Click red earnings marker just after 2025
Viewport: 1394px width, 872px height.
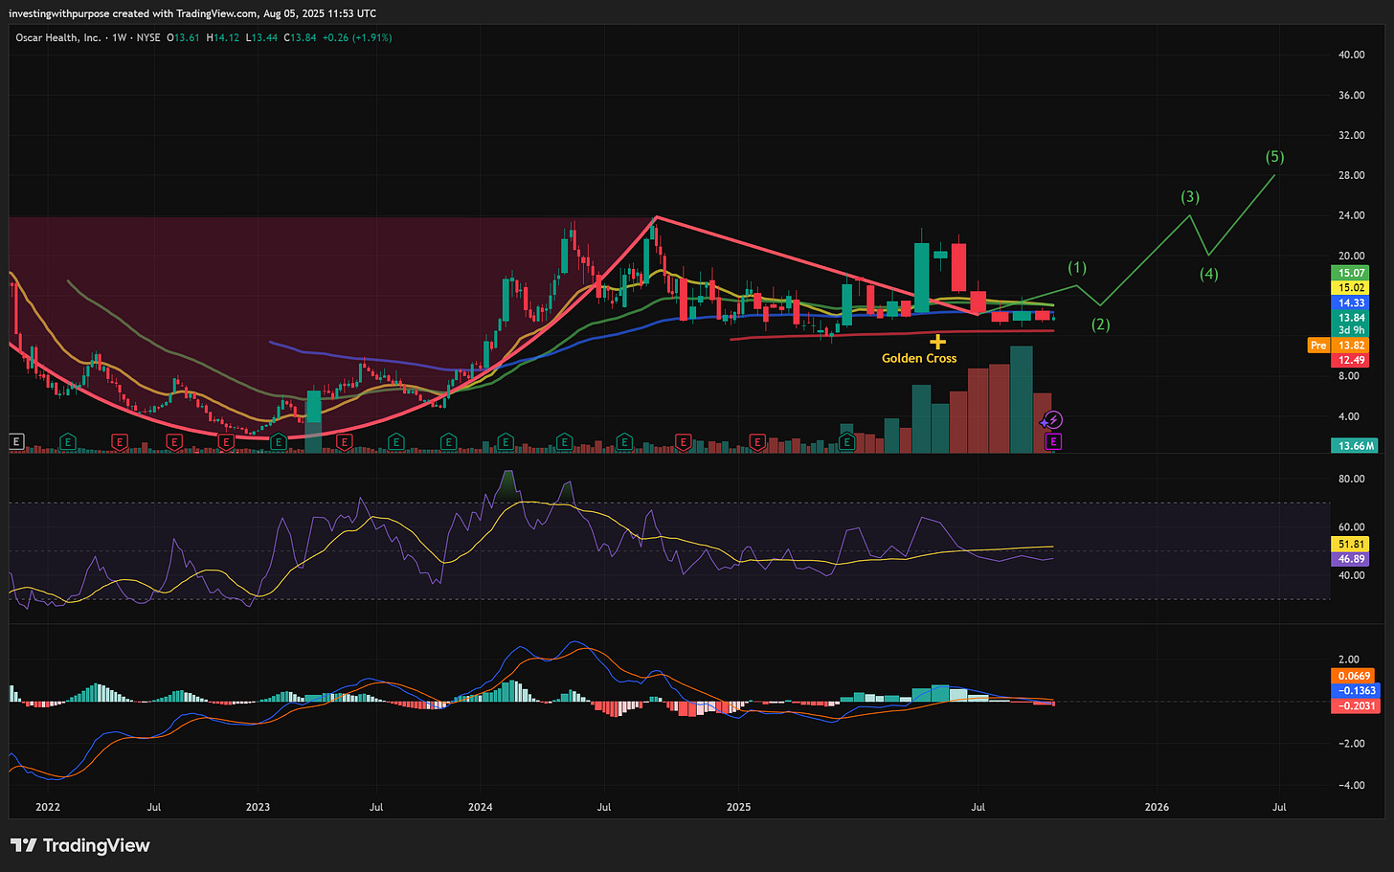[757, 441]
